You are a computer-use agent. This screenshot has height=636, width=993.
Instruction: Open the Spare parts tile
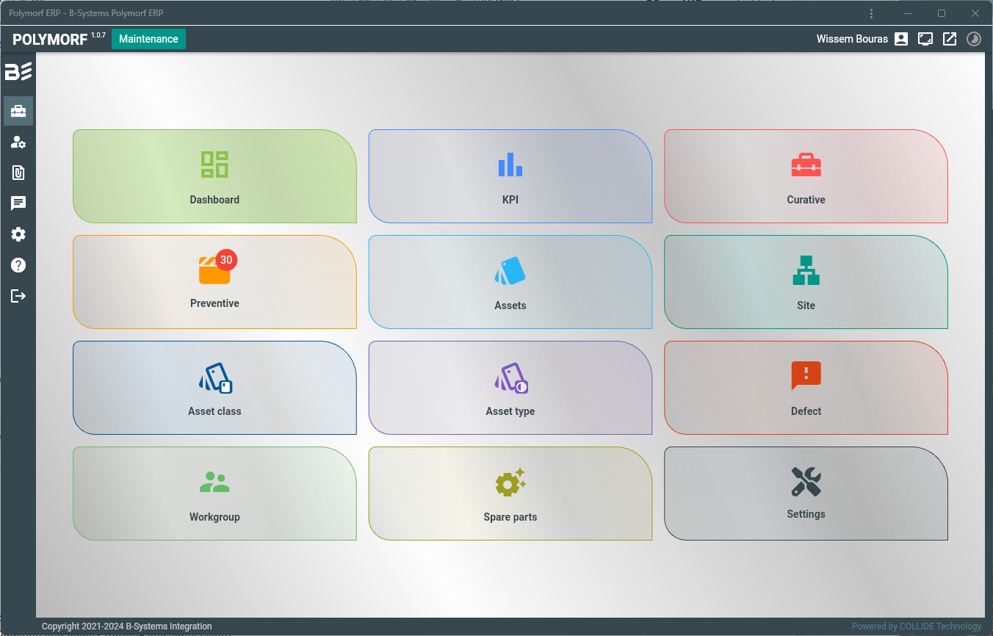click(x=510, y=494)
